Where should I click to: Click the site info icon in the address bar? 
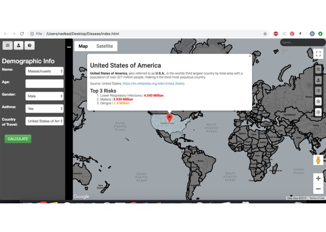pyautogui.click(x=32, y=34)
